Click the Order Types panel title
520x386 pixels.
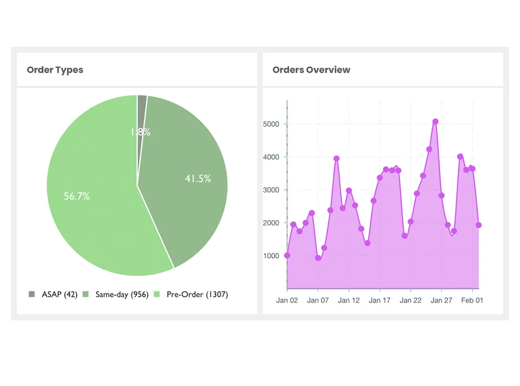55,70
